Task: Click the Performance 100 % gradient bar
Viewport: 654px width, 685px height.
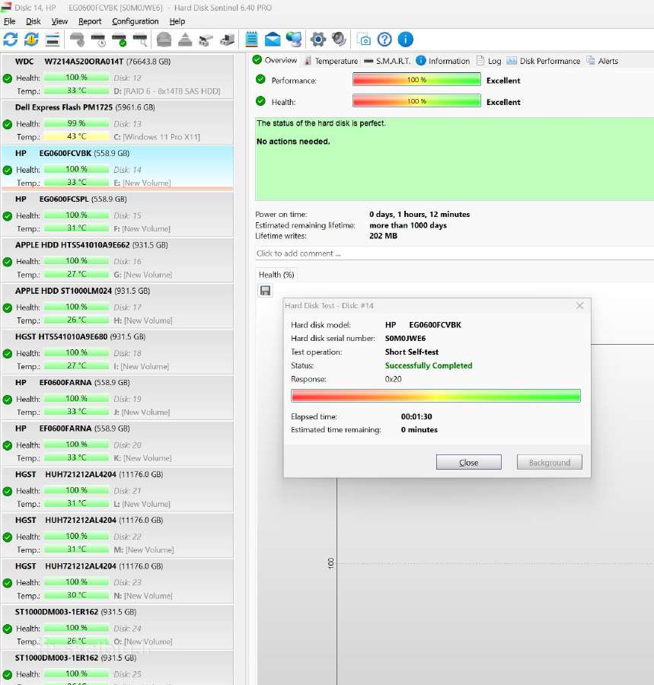Action: coord(416,79)
